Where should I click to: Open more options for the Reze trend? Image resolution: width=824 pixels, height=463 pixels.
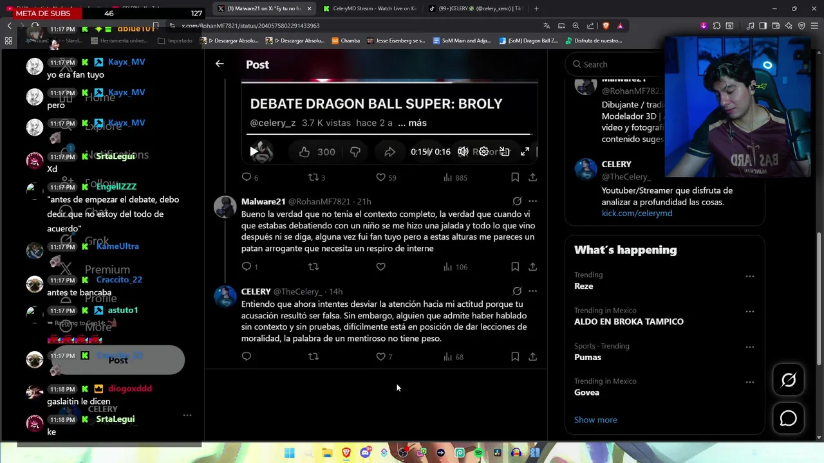click(750, 276)
